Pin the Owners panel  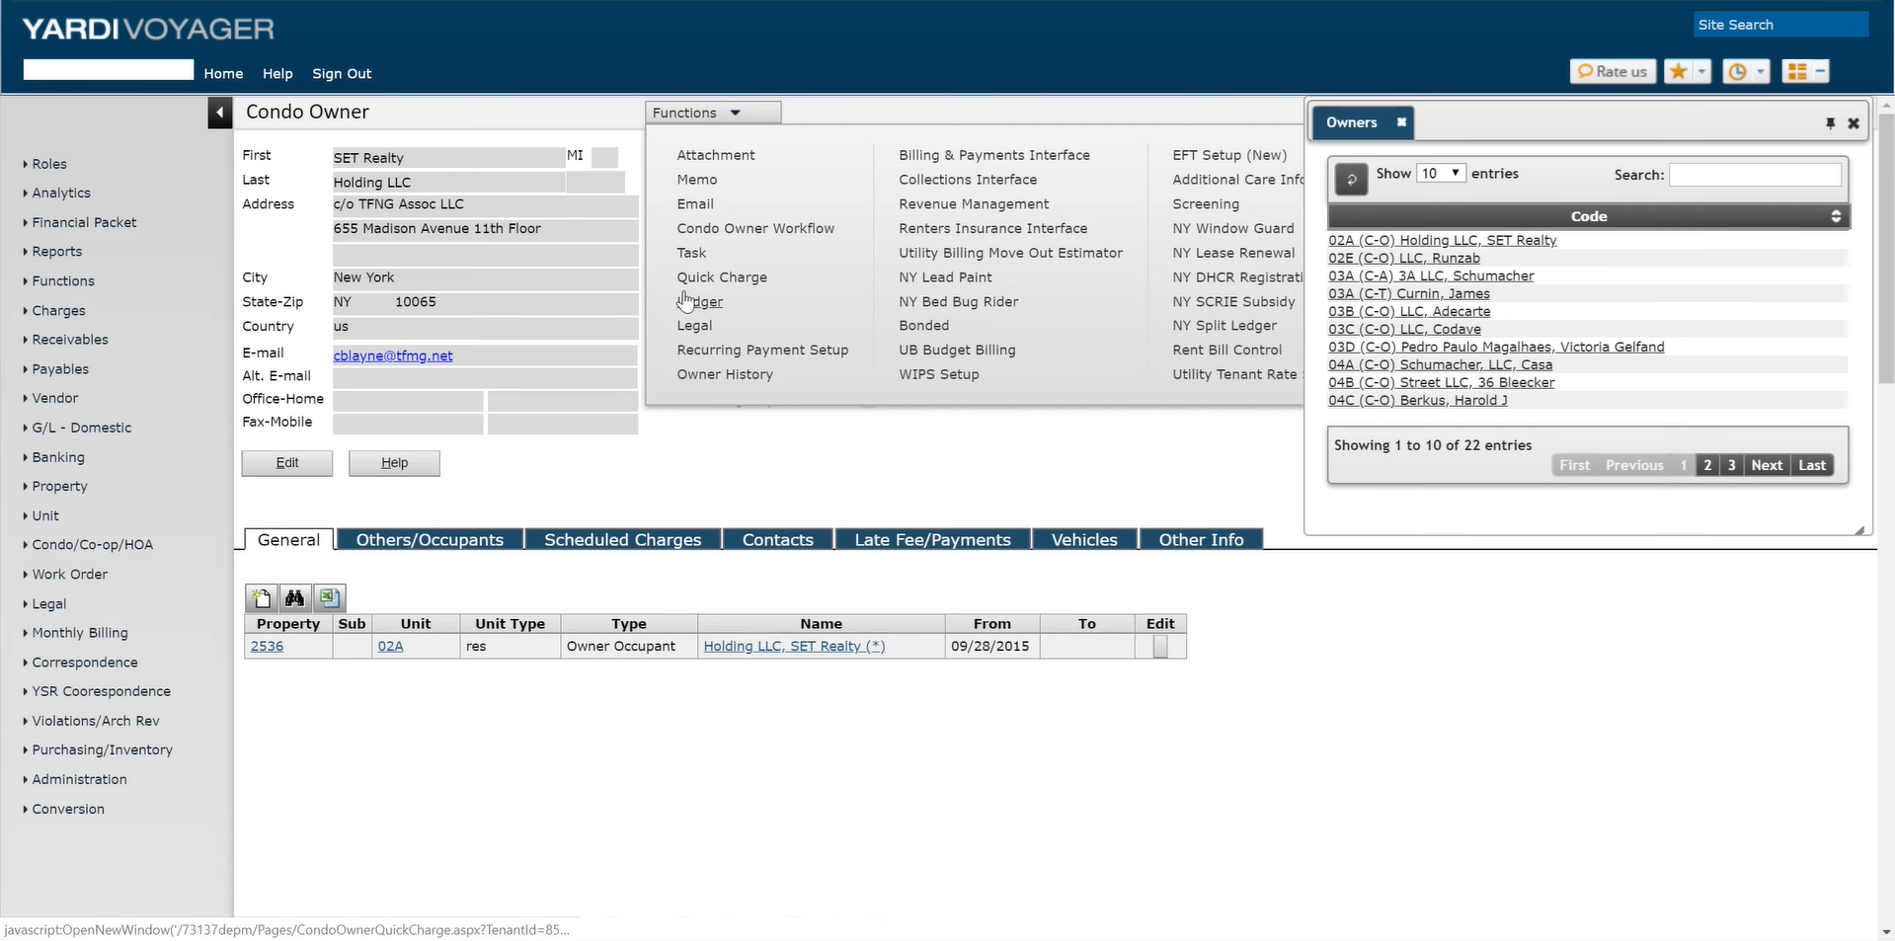pos(1830,123)
